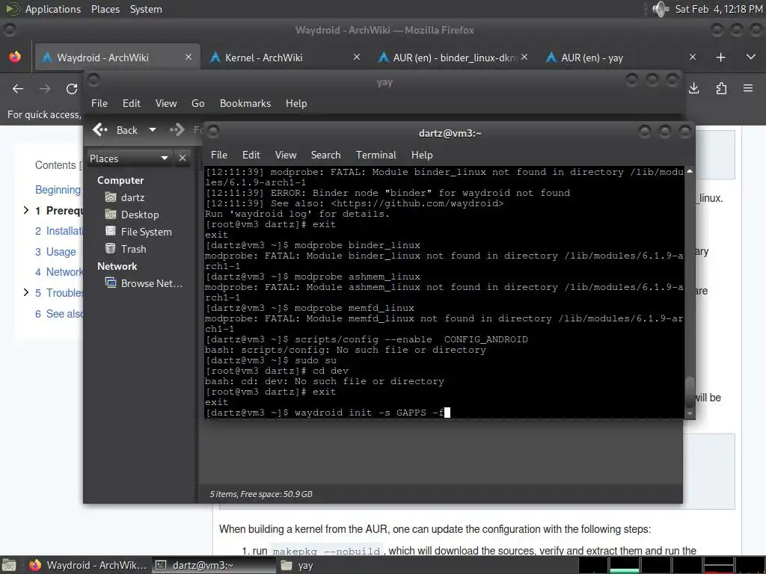Screen dimensions: 766x574
Task: Open file manager File menu
Action: [99, 103]
